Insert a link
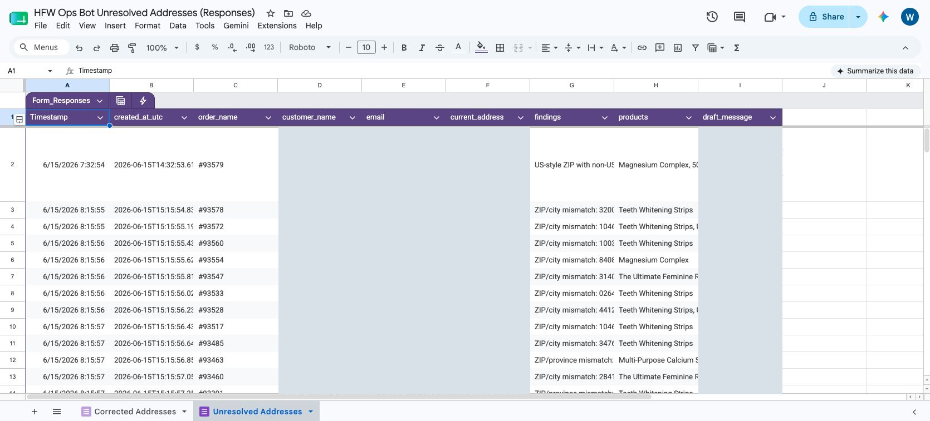 coord(642,48)
